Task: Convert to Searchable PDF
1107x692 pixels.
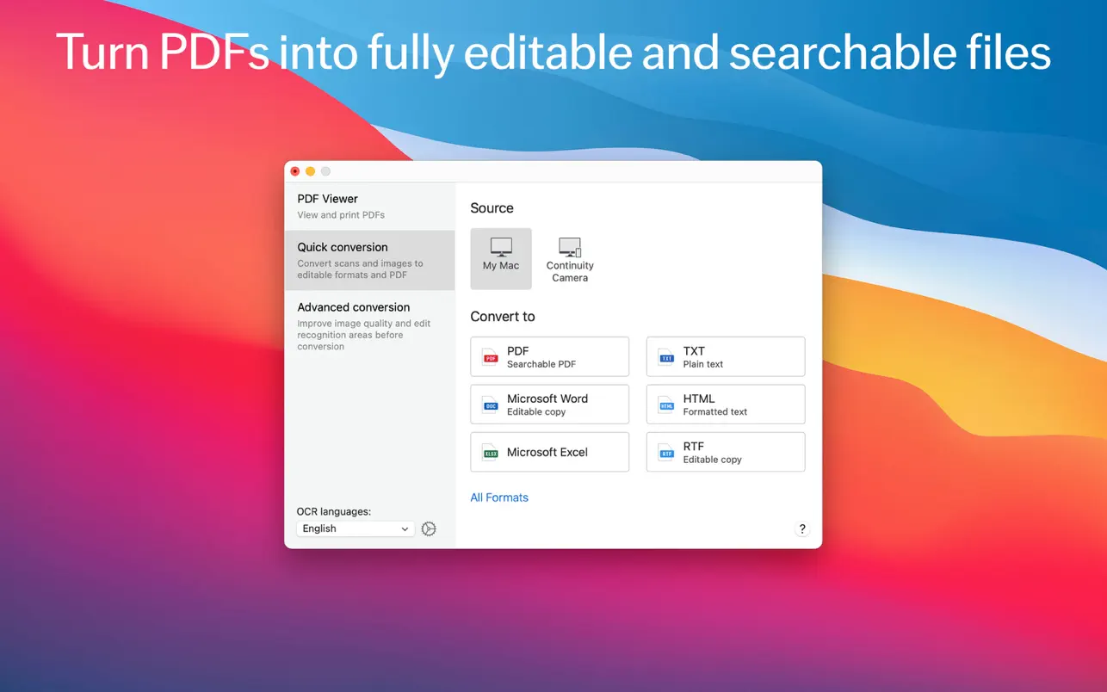Action: click(x=550, y=356)
